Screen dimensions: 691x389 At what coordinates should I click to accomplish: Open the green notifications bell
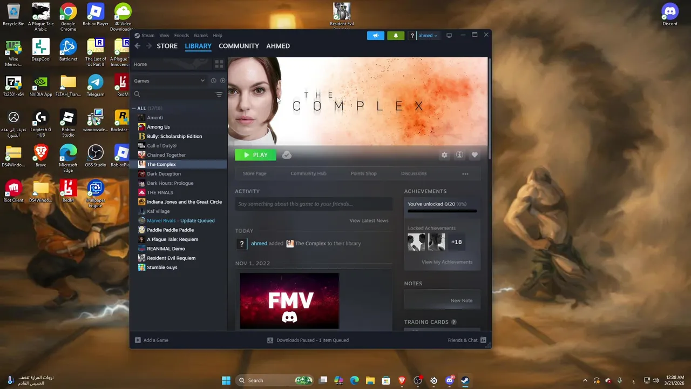(396, 36)
